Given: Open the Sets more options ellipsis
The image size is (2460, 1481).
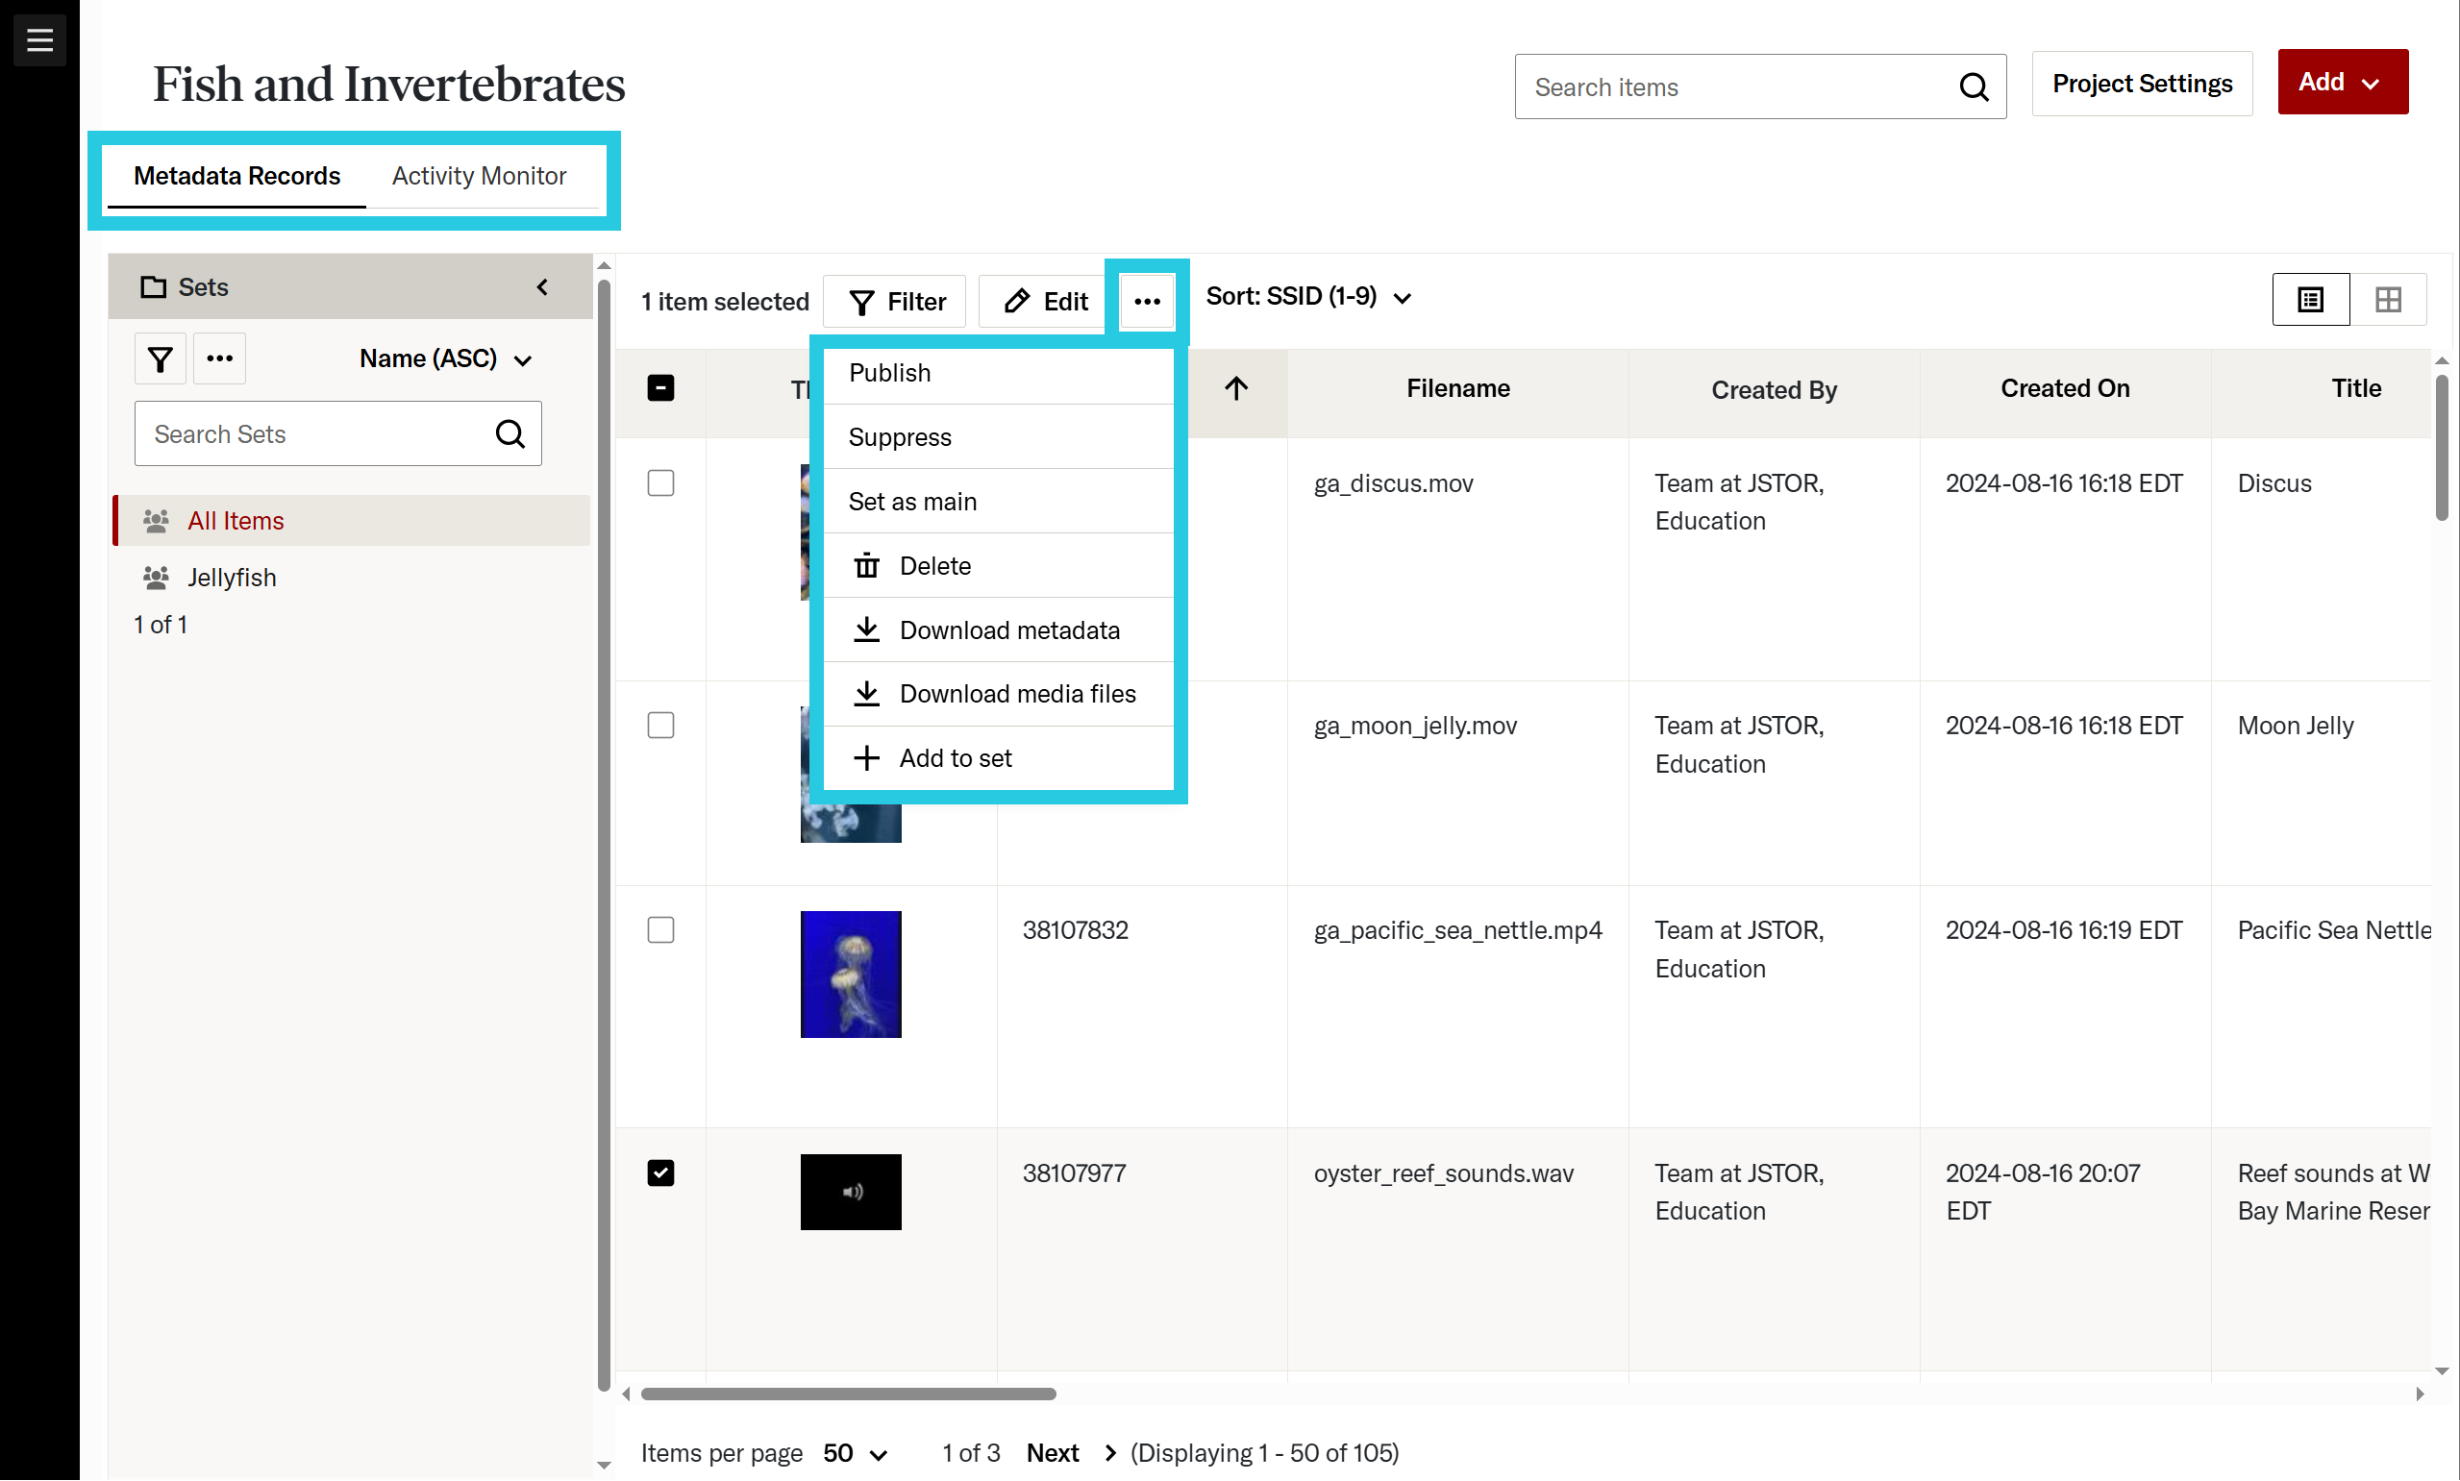Looking at the screenshot, I should [x=219, y=359].
